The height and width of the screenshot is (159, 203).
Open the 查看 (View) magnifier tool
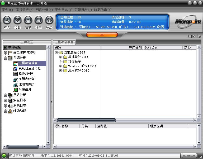point(7,20)
